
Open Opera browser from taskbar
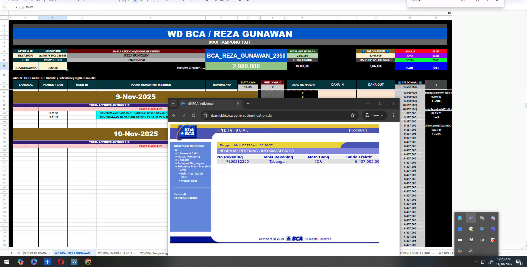coord(61,262)
